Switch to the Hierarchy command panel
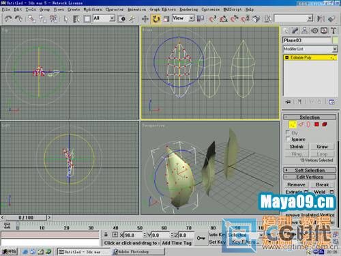Viewport: 341px width, 256px height. (x=305, y=31)
